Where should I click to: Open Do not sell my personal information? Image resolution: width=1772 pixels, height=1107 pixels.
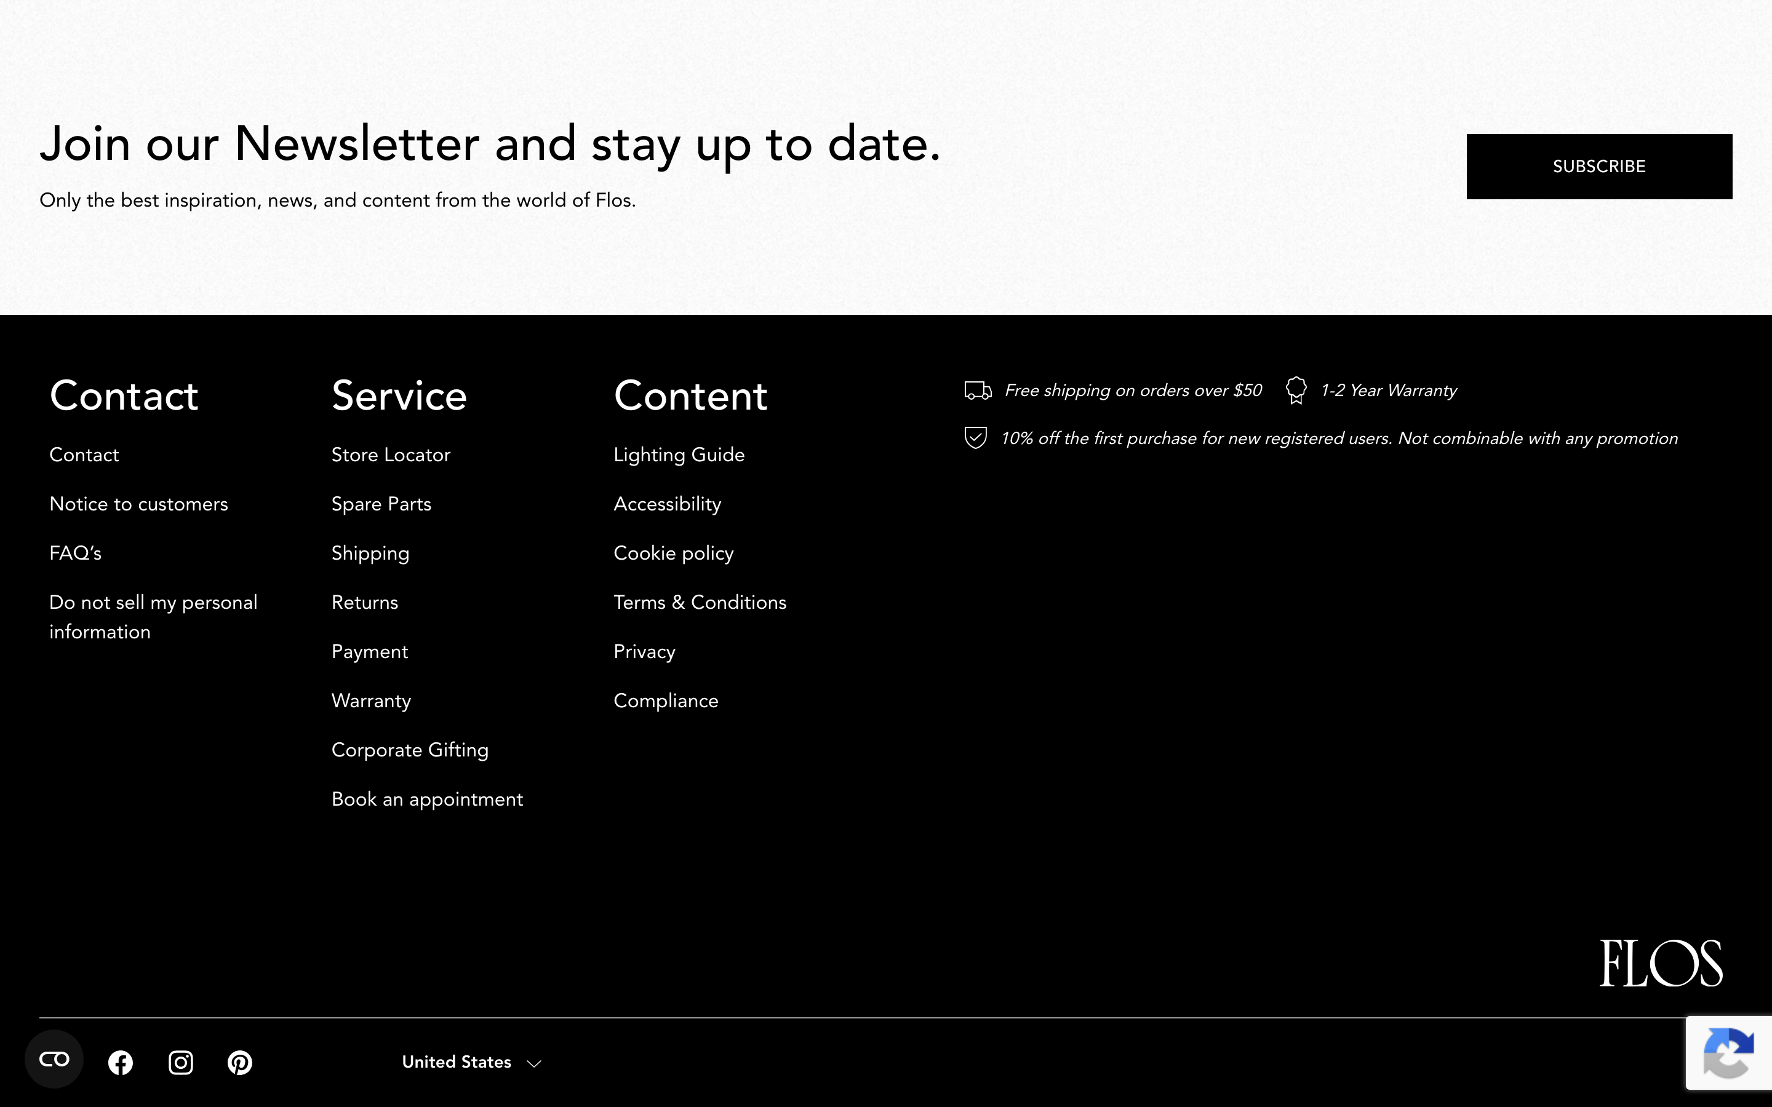point(153,616)
